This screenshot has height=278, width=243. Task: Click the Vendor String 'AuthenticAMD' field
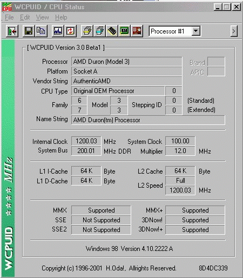127,81
